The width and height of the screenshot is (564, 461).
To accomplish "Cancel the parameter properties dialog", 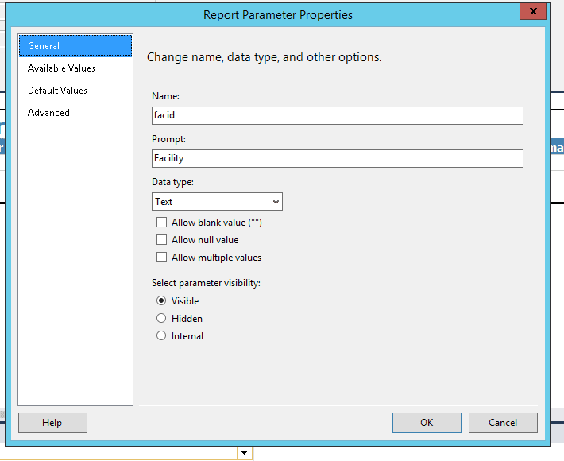I will tap(503, 423).
